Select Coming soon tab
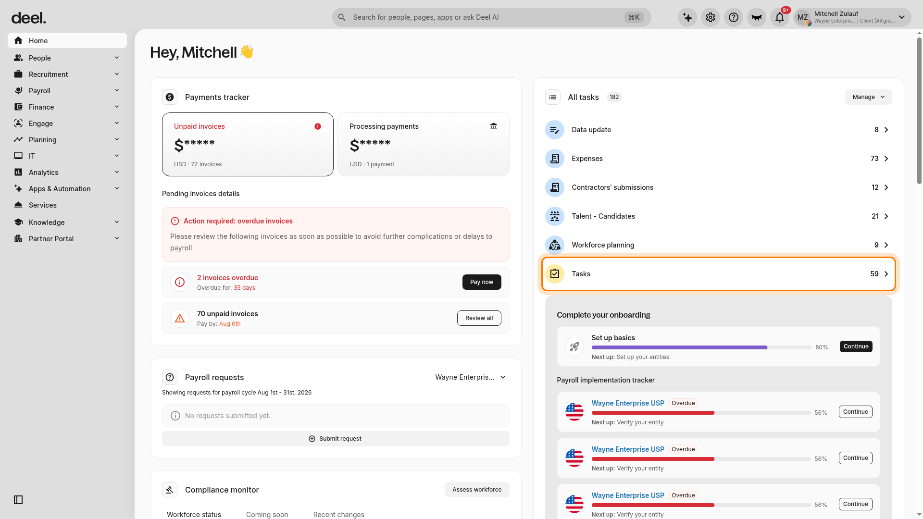Viewport: 923px width, 519px height. coord(267,514)
